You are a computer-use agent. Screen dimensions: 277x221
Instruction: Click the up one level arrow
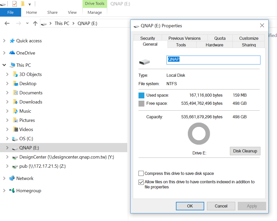[35, 23]
